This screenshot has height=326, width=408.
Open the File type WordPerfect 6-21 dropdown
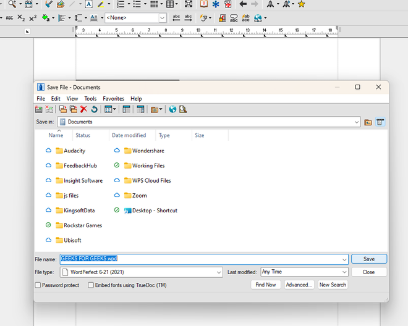[x=219, y=272]
